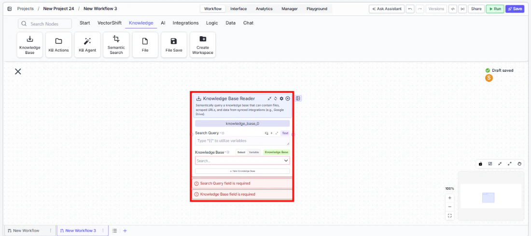Open New Workflow 3 tab options menu
Image resolution: width=531 pixels, height=236 pixels.
coord(103,231)
